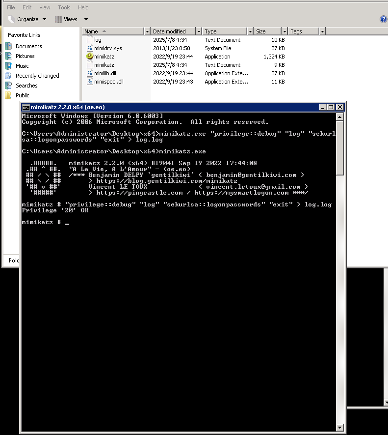This screenshot has width=388, height=435.
Task: Click the Recently Changed search icon
Action: click(9, 76)
